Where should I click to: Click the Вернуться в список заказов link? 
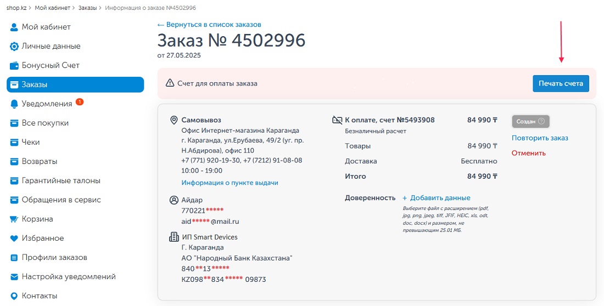pyautogui.click(x=209, y=25)
